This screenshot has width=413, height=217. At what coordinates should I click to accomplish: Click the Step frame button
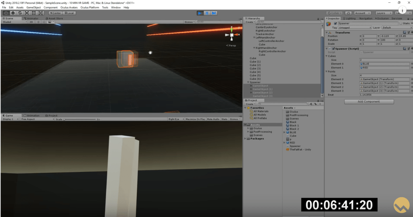pyautogui.click(x=214, y=13)
